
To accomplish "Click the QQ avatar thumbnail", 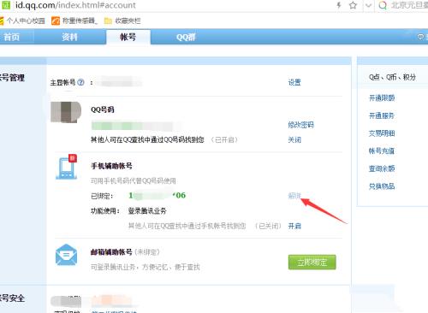I will pos(66,112).
